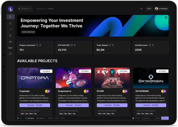Viewport: 178px width, 127px height.
Task: Go to Dashboards in the breadcrumb
Action: [41, 9]
